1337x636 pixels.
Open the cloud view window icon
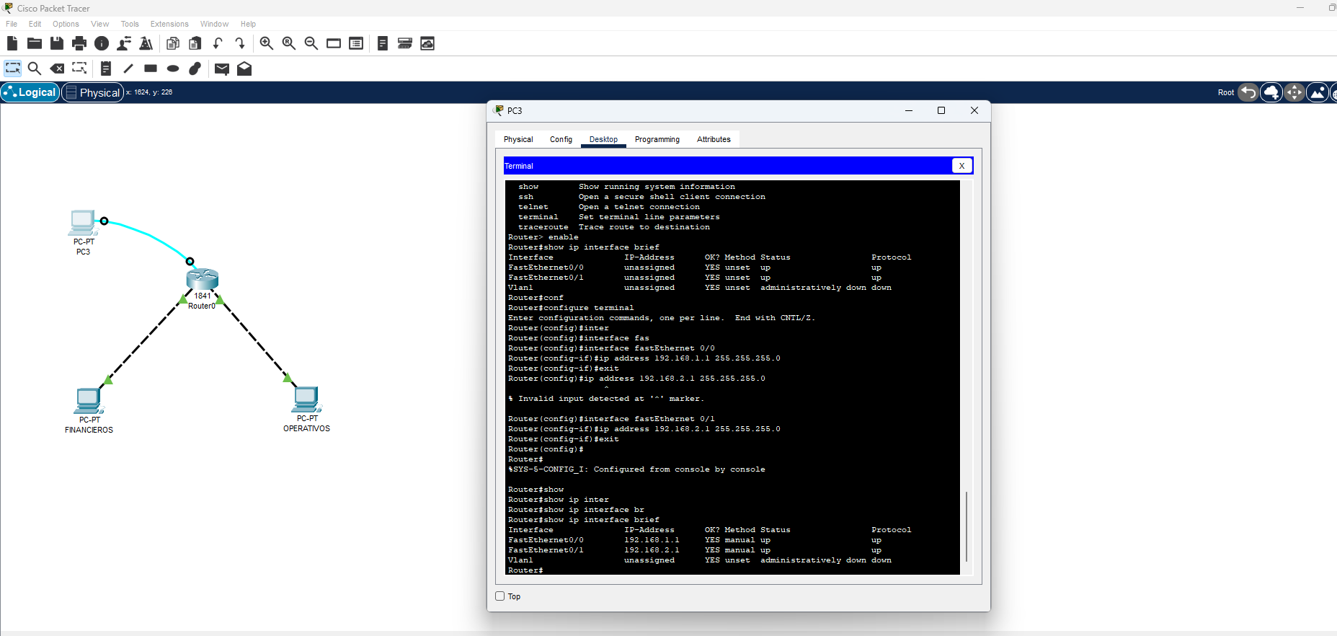coord(427,43)
